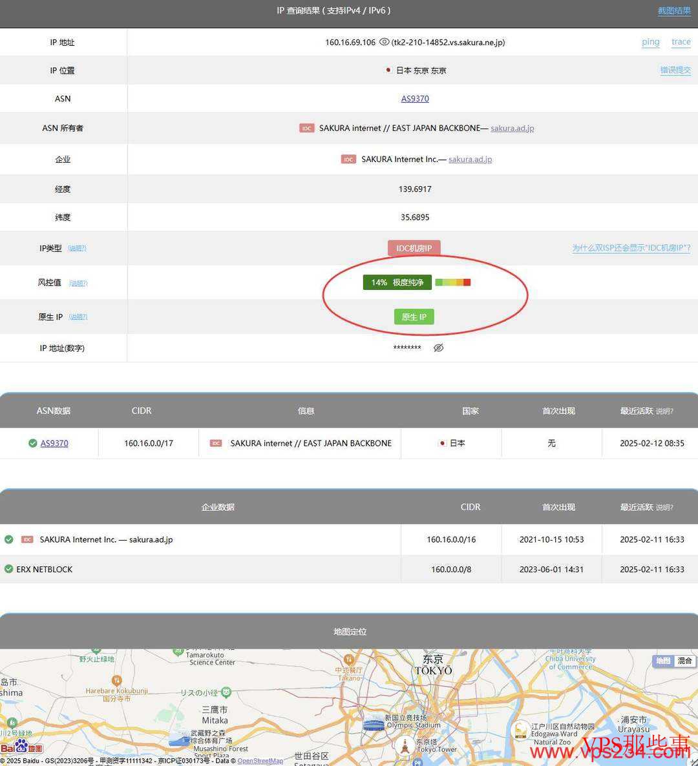The width and height of the screenshot is (698, 766).
Task: Select hostname tk2-210-14852.vs.sakura.ne.jp text
Action: 449,43
